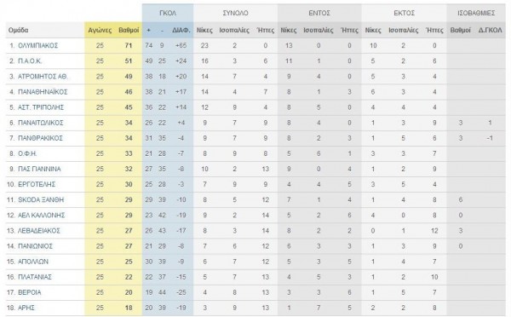Sort by the Βαθμοί points column header
This screenshot has width=511, height=317.
[x=129, y=31]
